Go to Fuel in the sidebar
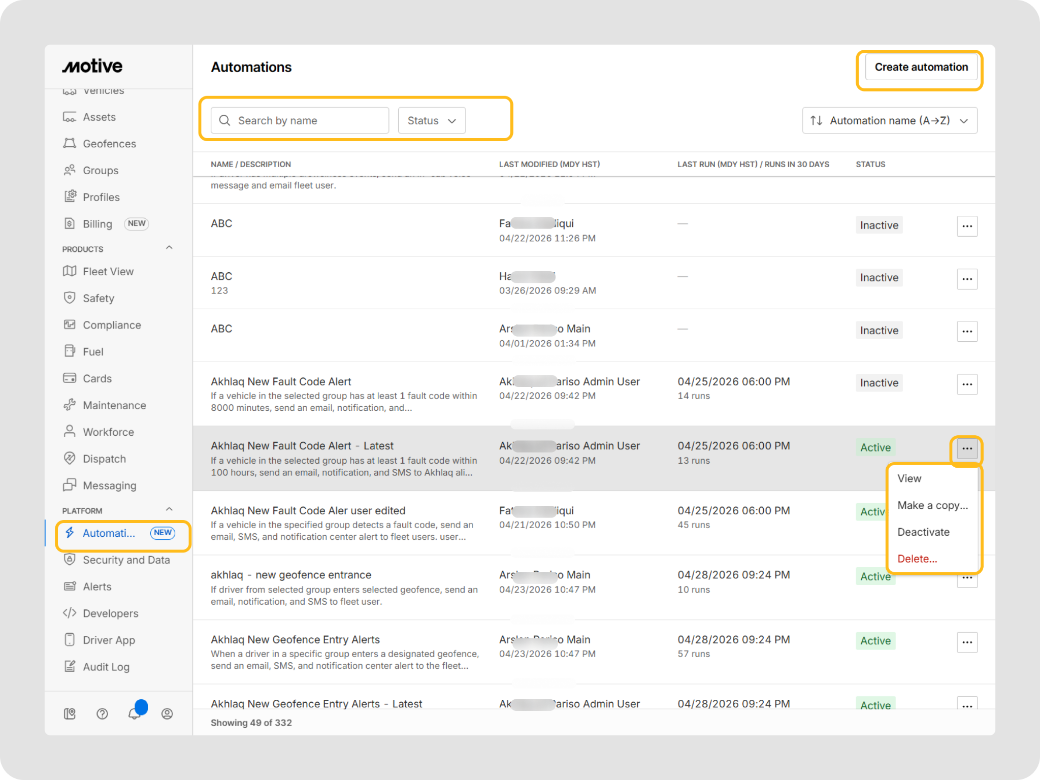The width and height of the screenshot is (1040, 780). tap(93, 351)
